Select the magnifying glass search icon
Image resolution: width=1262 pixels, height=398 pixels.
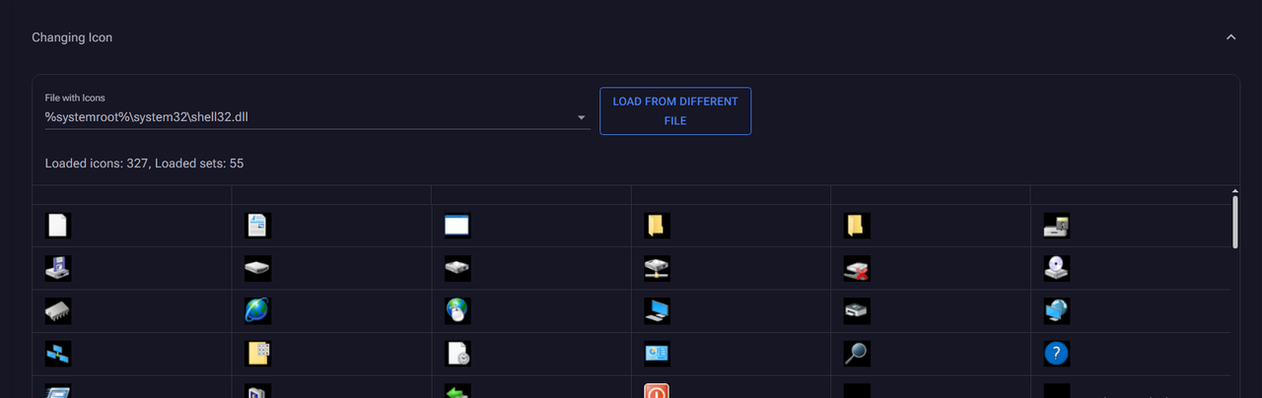coord(857,354)
